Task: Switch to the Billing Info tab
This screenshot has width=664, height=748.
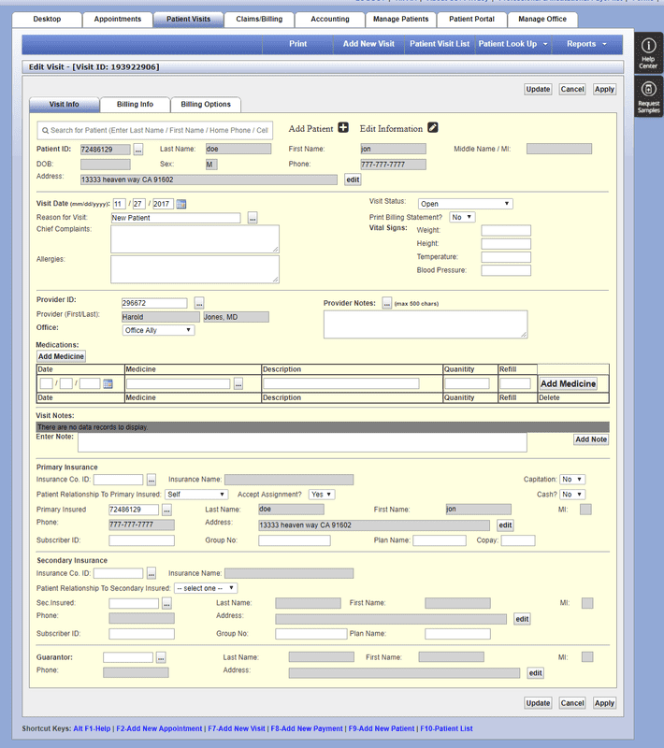Action: tap(135, 105)
